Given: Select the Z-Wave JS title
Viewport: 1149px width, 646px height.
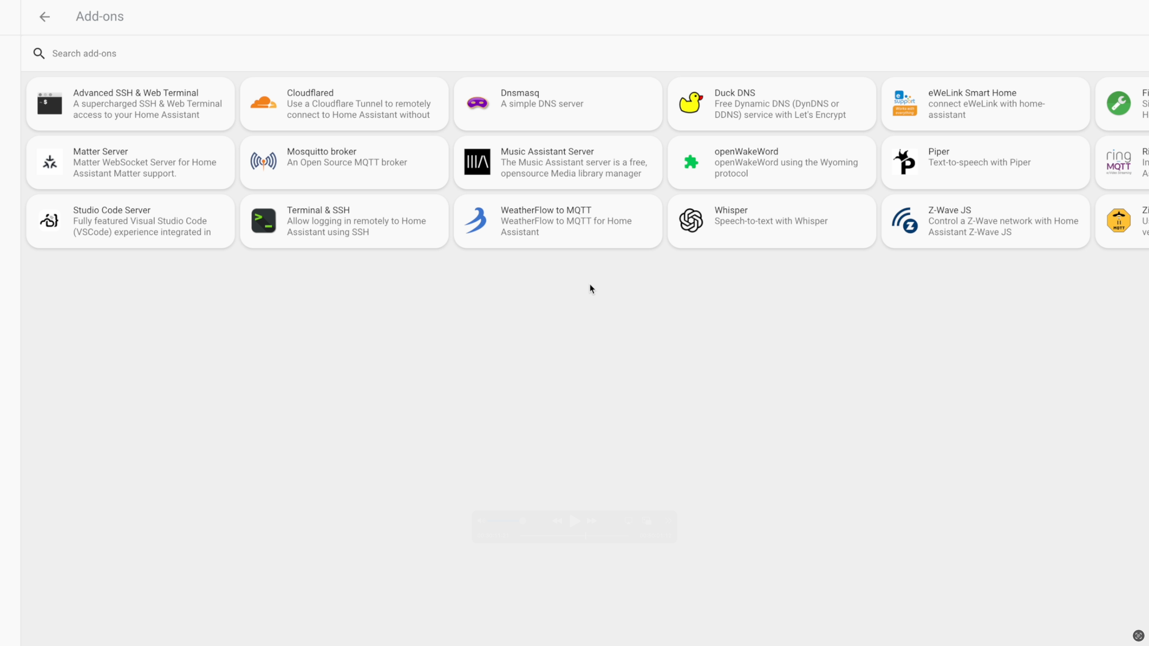Looking at the screenshot, I should point(950,210).
